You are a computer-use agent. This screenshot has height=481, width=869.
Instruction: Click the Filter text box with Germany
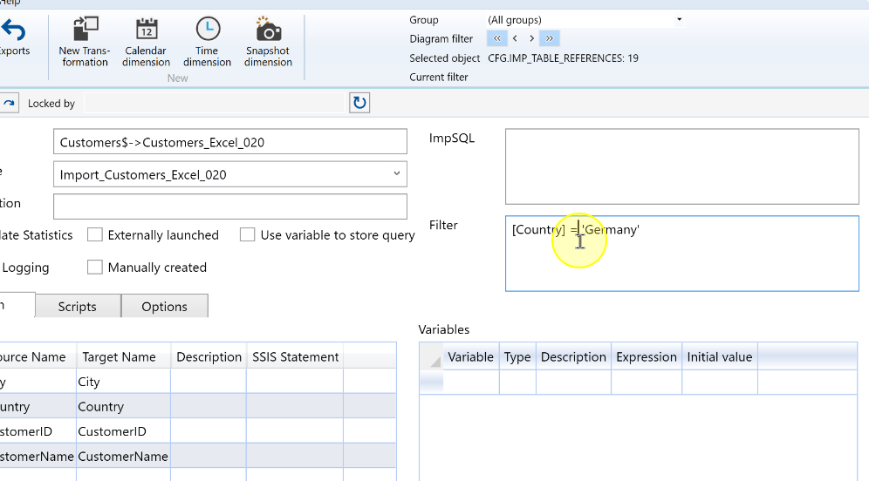(681, 254)
